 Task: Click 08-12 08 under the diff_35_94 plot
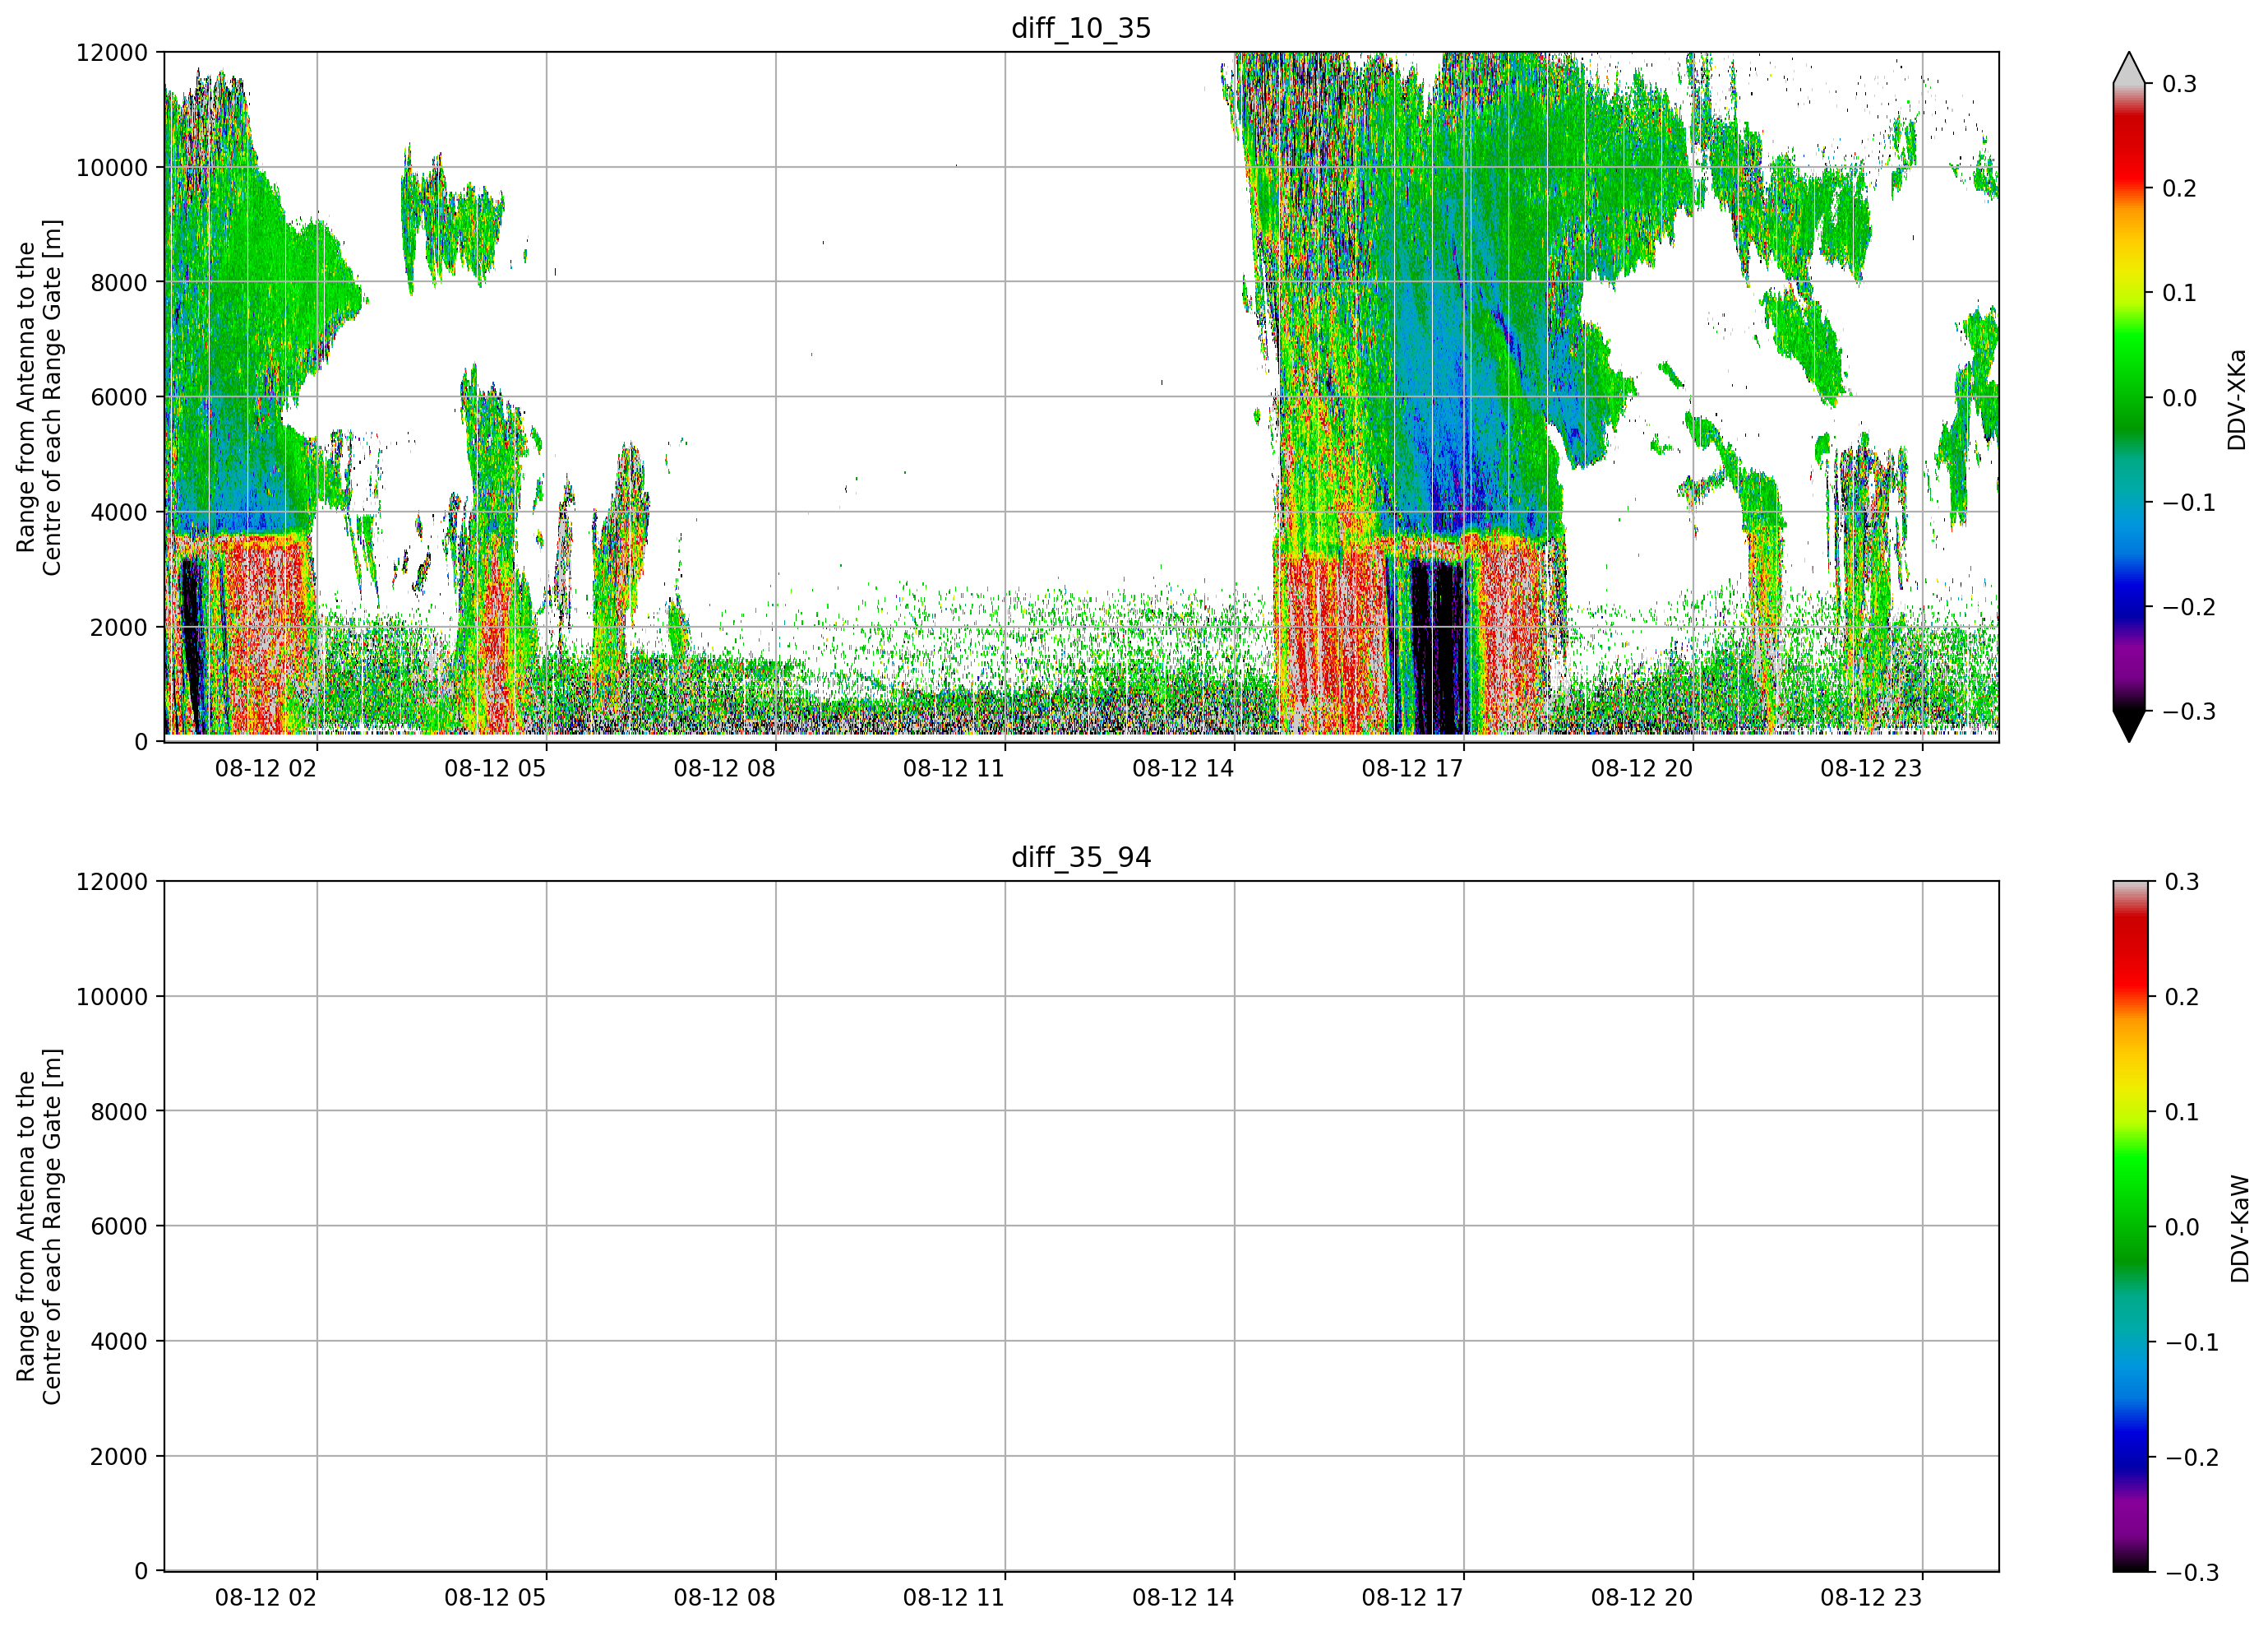[724, 1598]
